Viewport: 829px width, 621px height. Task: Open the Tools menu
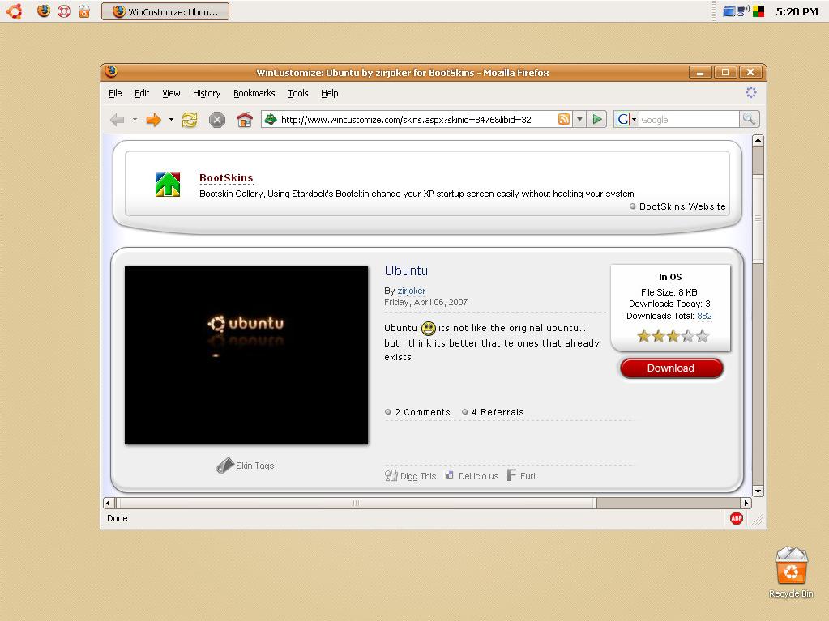click(298, 93)
